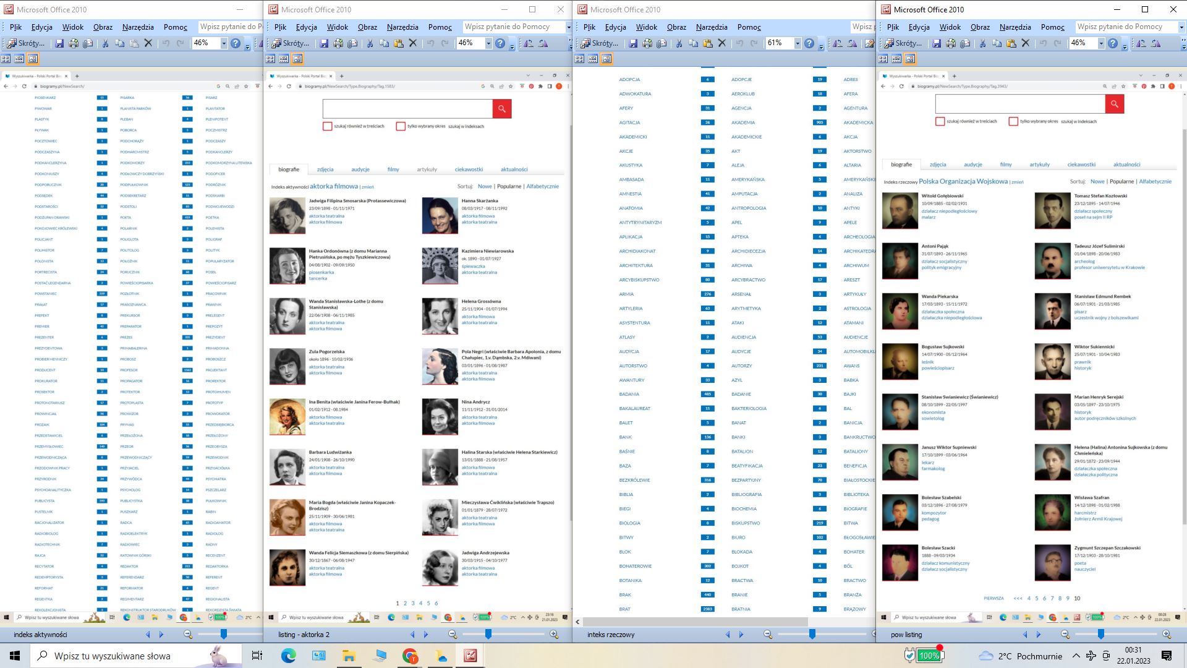Viewport: 1187px width, 668px height.
Task: Open Picture Manager from Windows taskbar
Action: pyautogui.click(x=470, y=656)
